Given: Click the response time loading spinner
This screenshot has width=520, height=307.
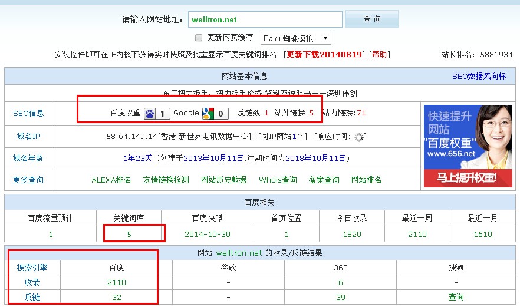Looking at the screenshot, I should click(359, 137).
